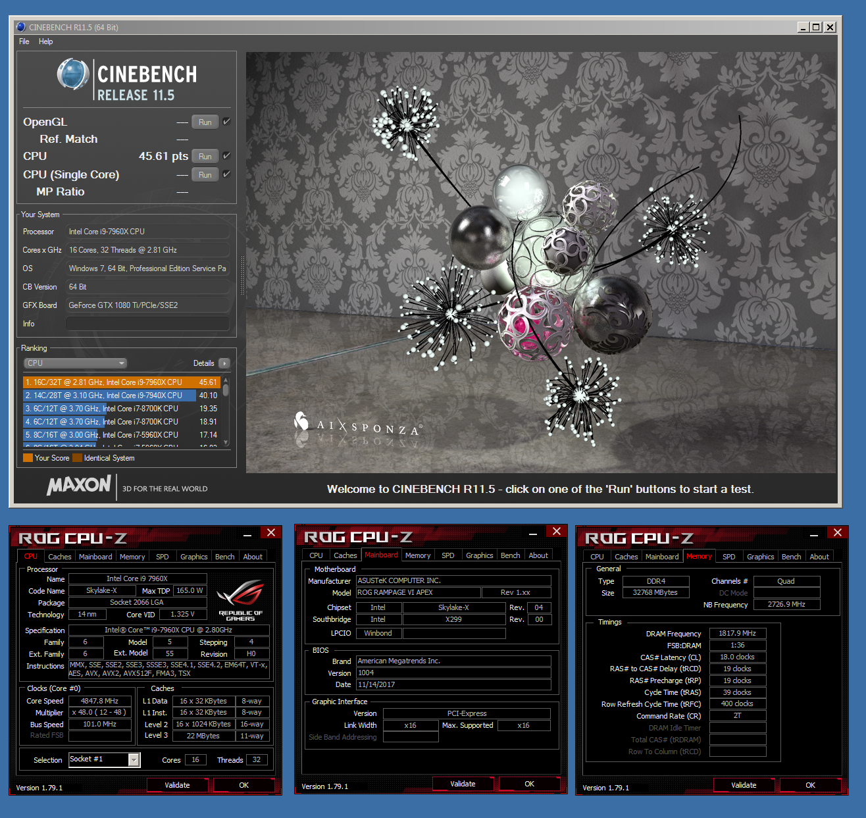Viewport: 866px width, 818px height.
Task: Toggle the CPU (Single Core) test checkbox
Action: tap(226, 174)
